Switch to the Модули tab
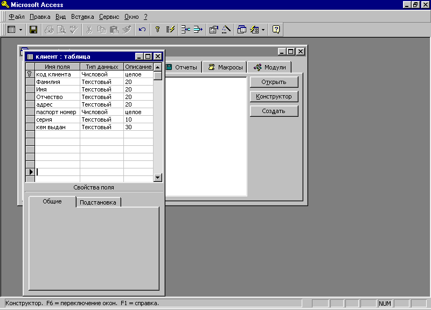The width and height of the screenshot is (431, 310). tap(269, 67)
